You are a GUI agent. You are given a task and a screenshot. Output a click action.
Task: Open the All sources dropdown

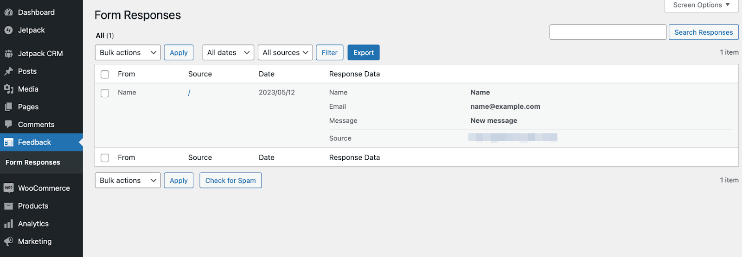coord(285,53)
